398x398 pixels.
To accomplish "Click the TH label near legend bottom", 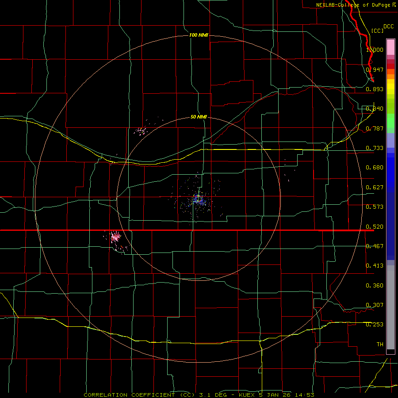I will tap(380, 344).
